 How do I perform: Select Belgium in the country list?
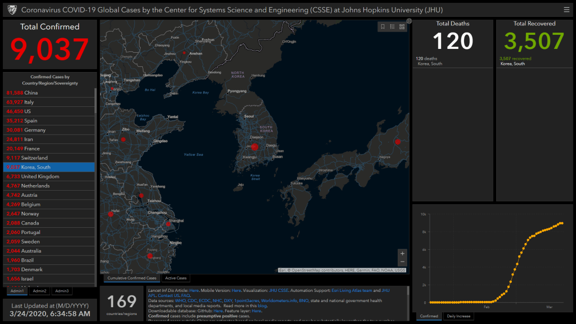click(49, 205)
